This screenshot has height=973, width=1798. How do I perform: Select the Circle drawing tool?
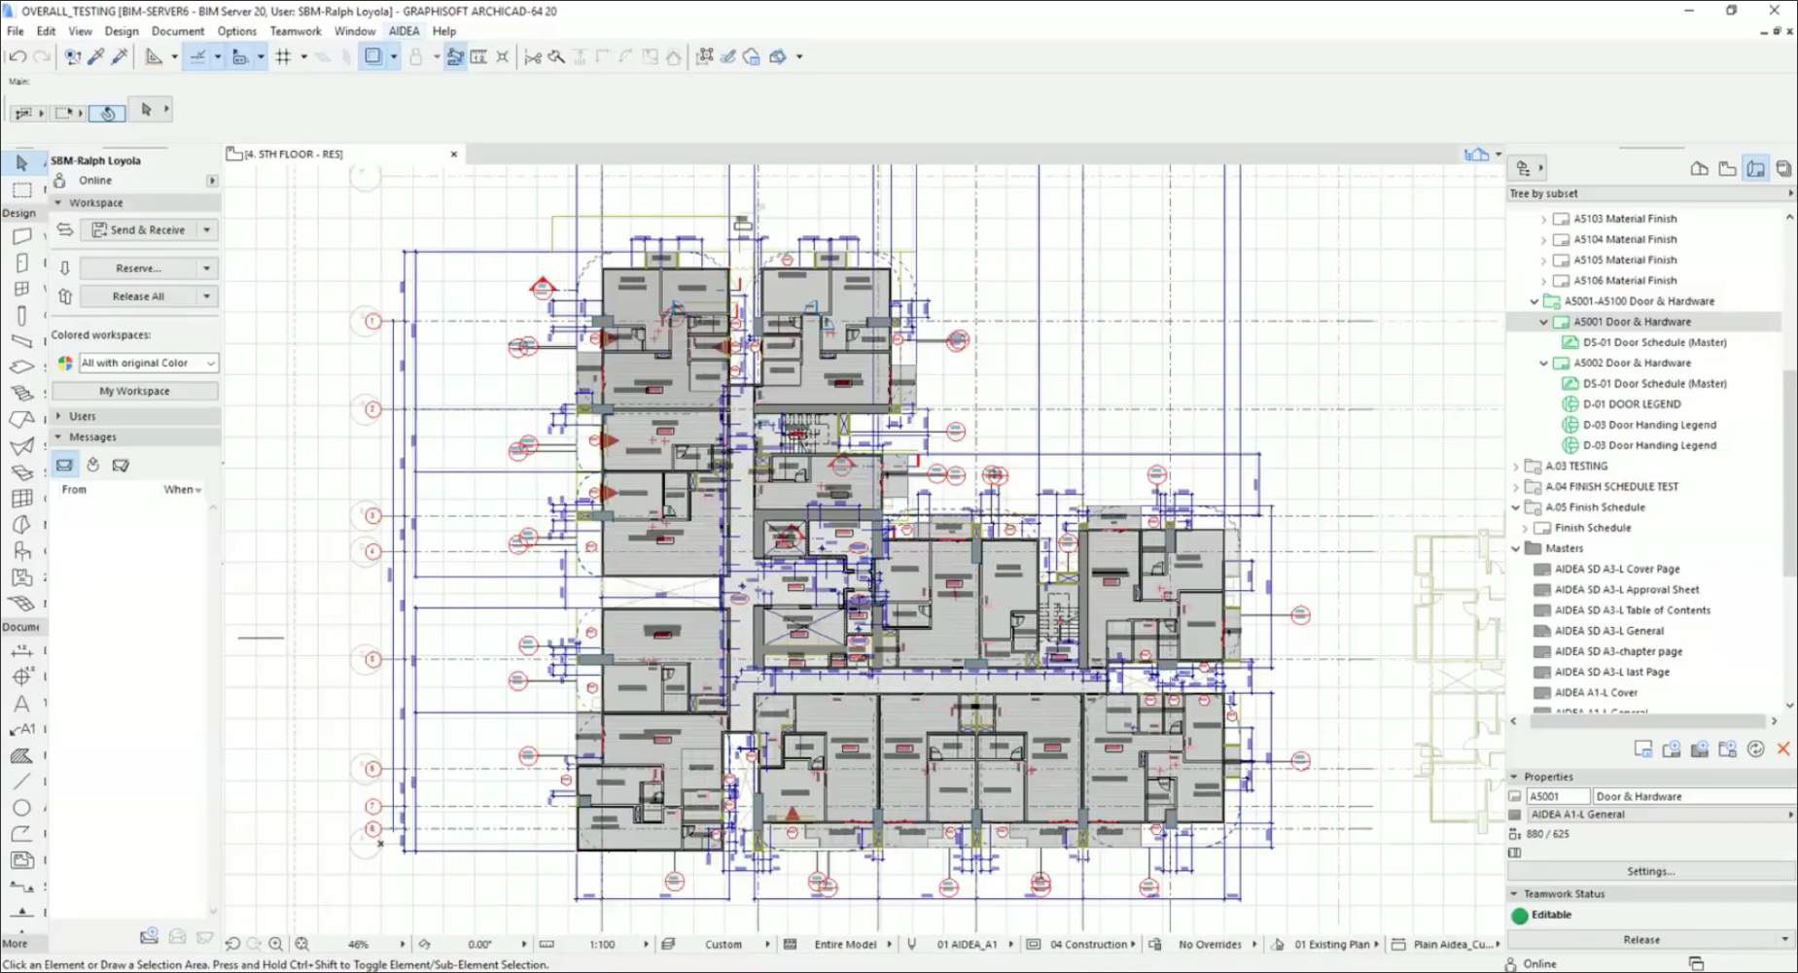pos(21,808)
